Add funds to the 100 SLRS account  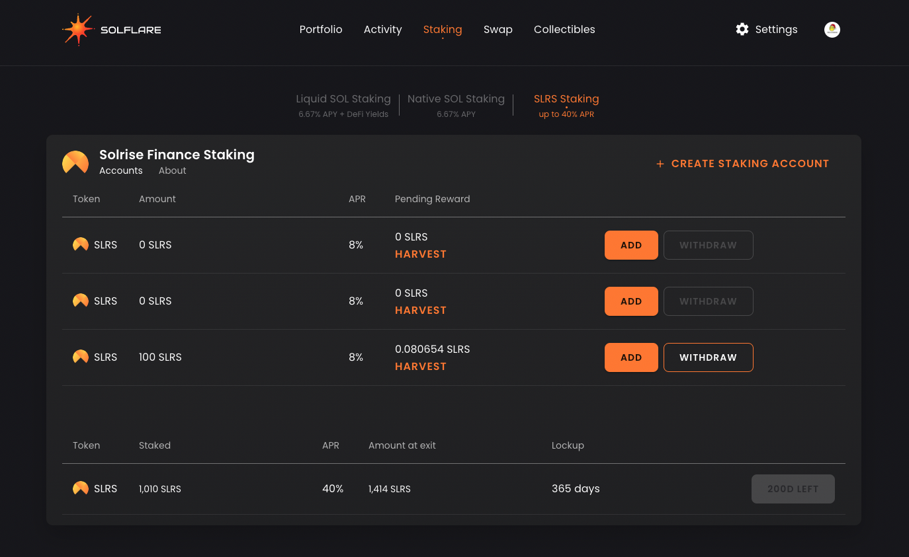tap(631, 357)
